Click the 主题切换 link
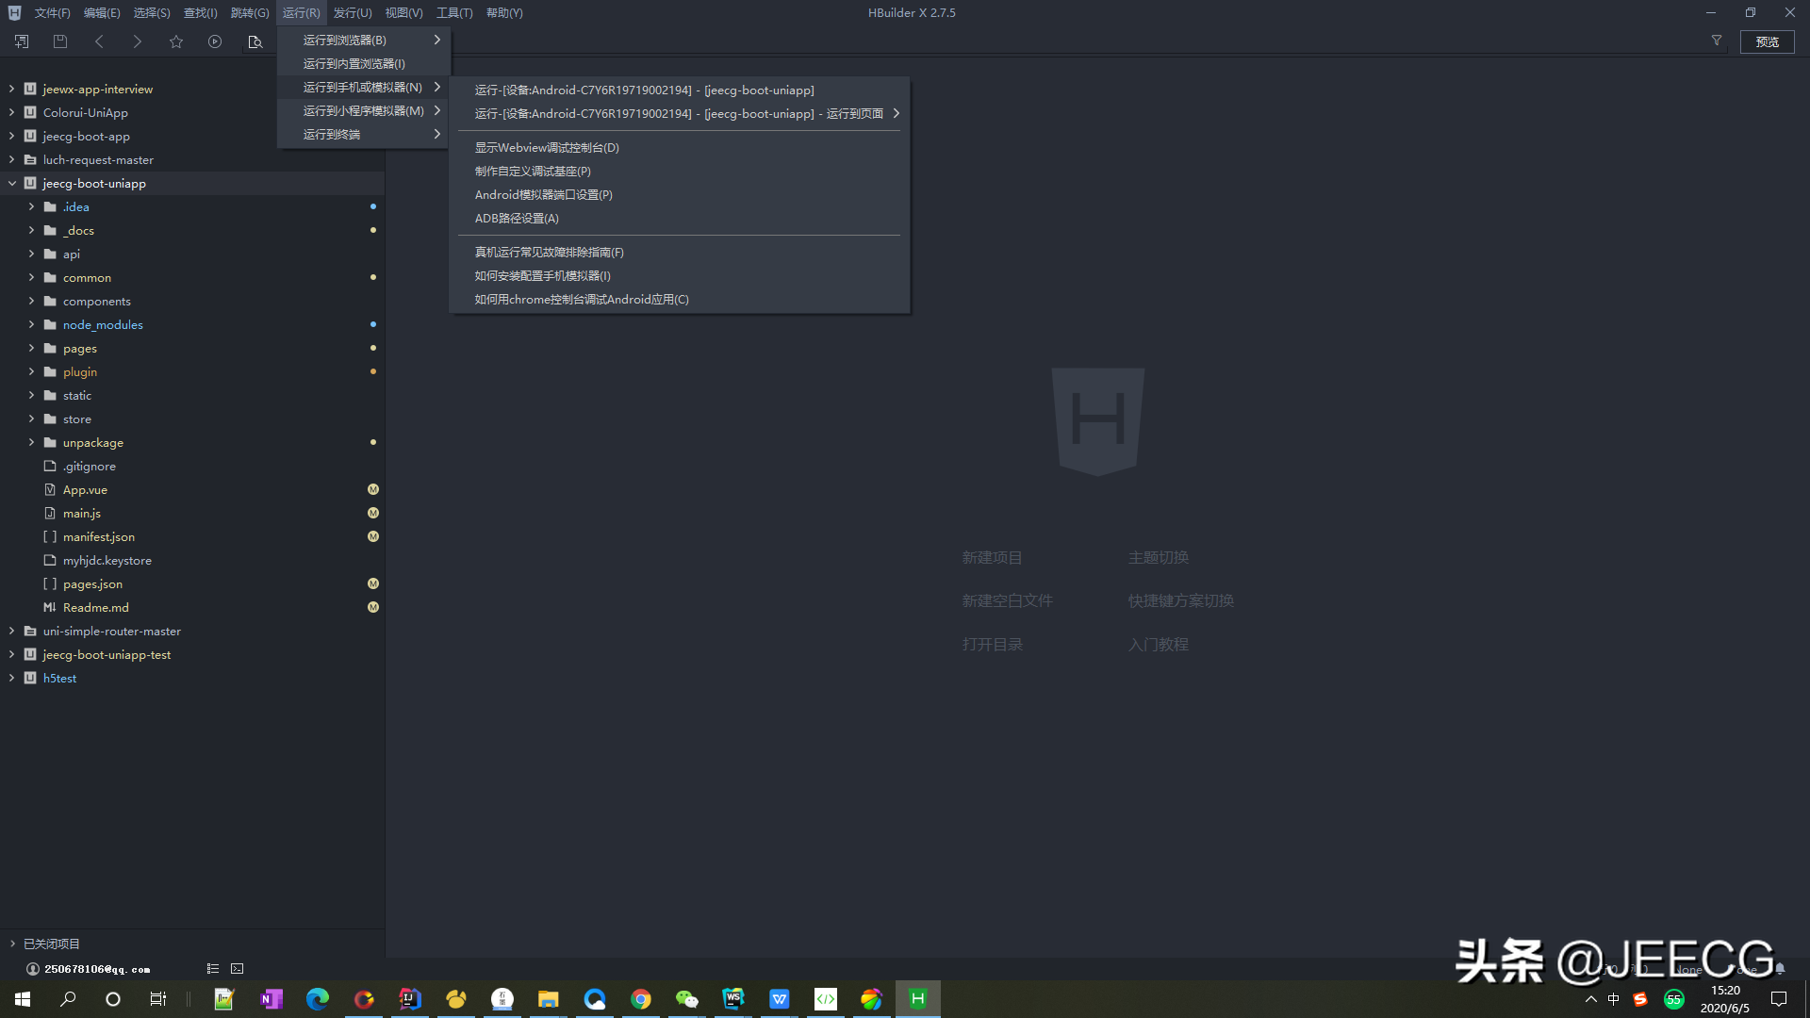This screenshot has width=1810, height=1018. 1158,557
